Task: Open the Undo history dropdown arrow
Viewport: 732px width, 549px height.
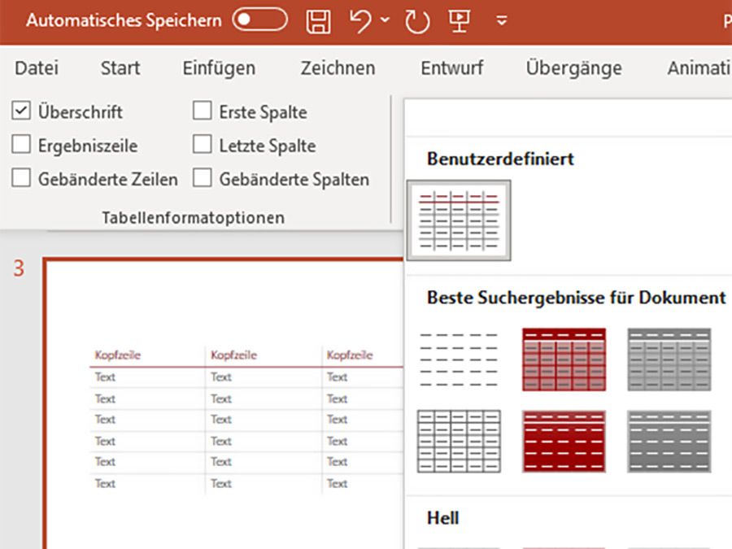Action: coord(386,20)
